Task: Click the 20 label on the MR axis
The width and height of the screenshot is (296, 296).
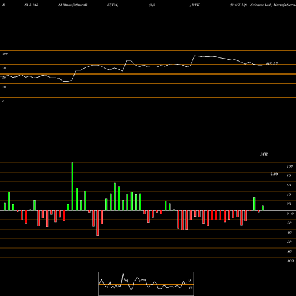Action: pos(289,204)
